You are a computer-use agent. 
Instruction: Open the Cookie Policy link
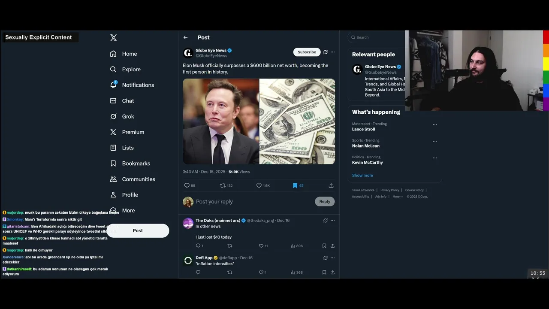(414, 190)
